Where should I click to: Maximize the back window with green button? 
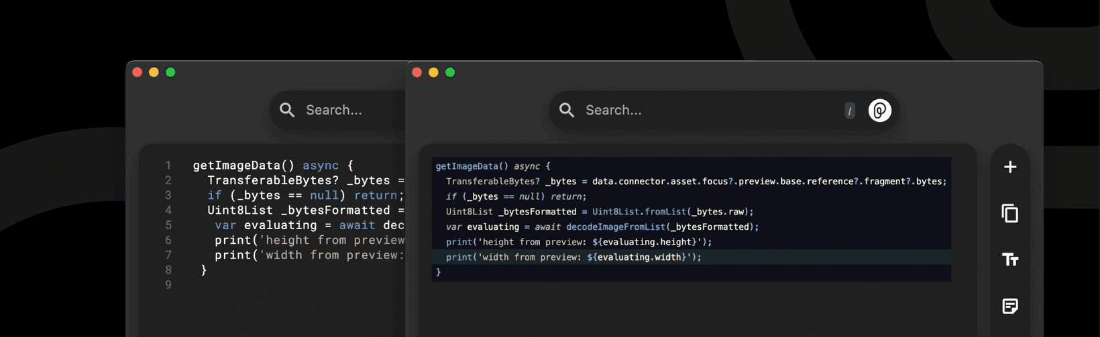pyautogui.click(x=170, y=72)
